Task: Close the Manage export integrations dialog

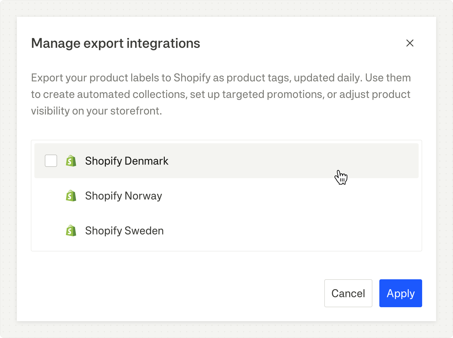Action: tap(410, 43)
